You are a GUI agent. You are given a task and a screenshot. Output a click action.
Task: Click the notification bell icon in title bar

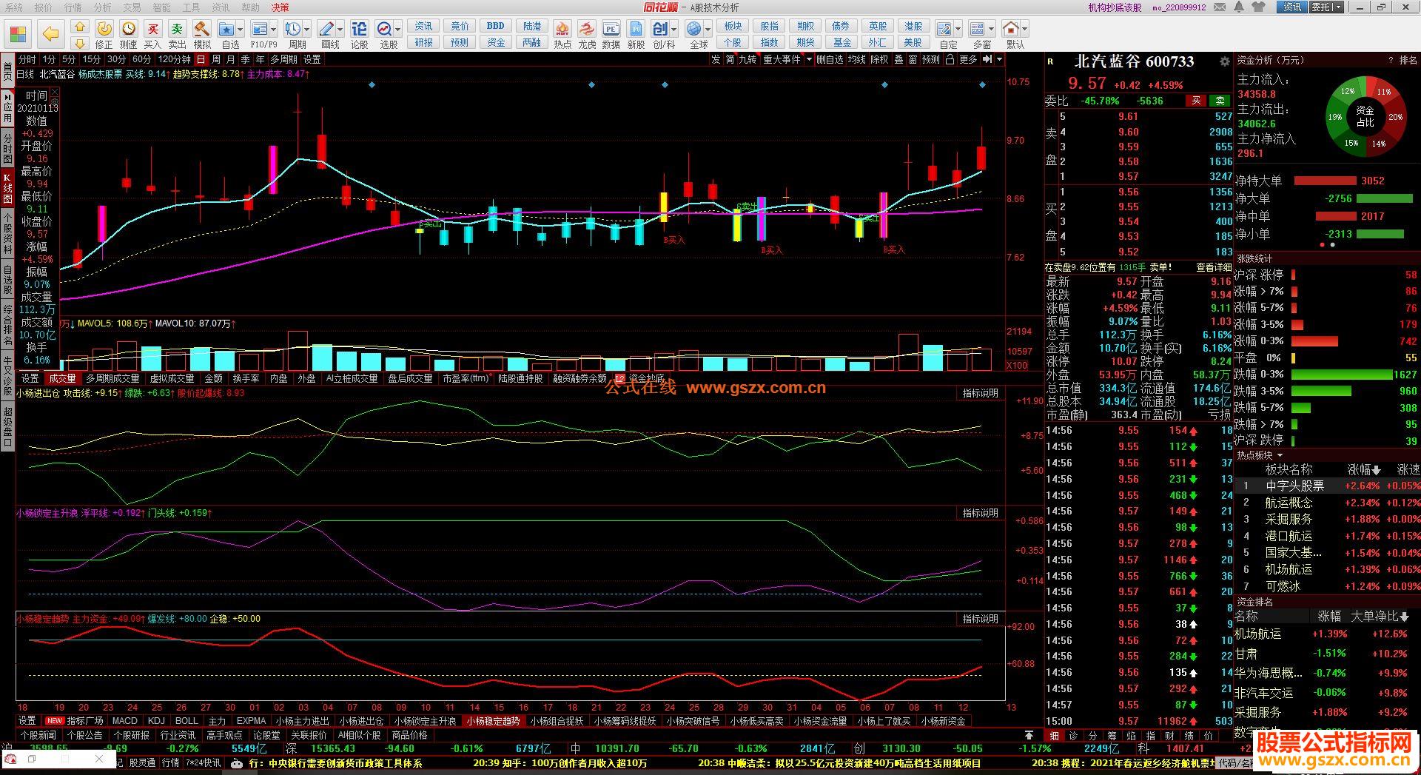1240,7
